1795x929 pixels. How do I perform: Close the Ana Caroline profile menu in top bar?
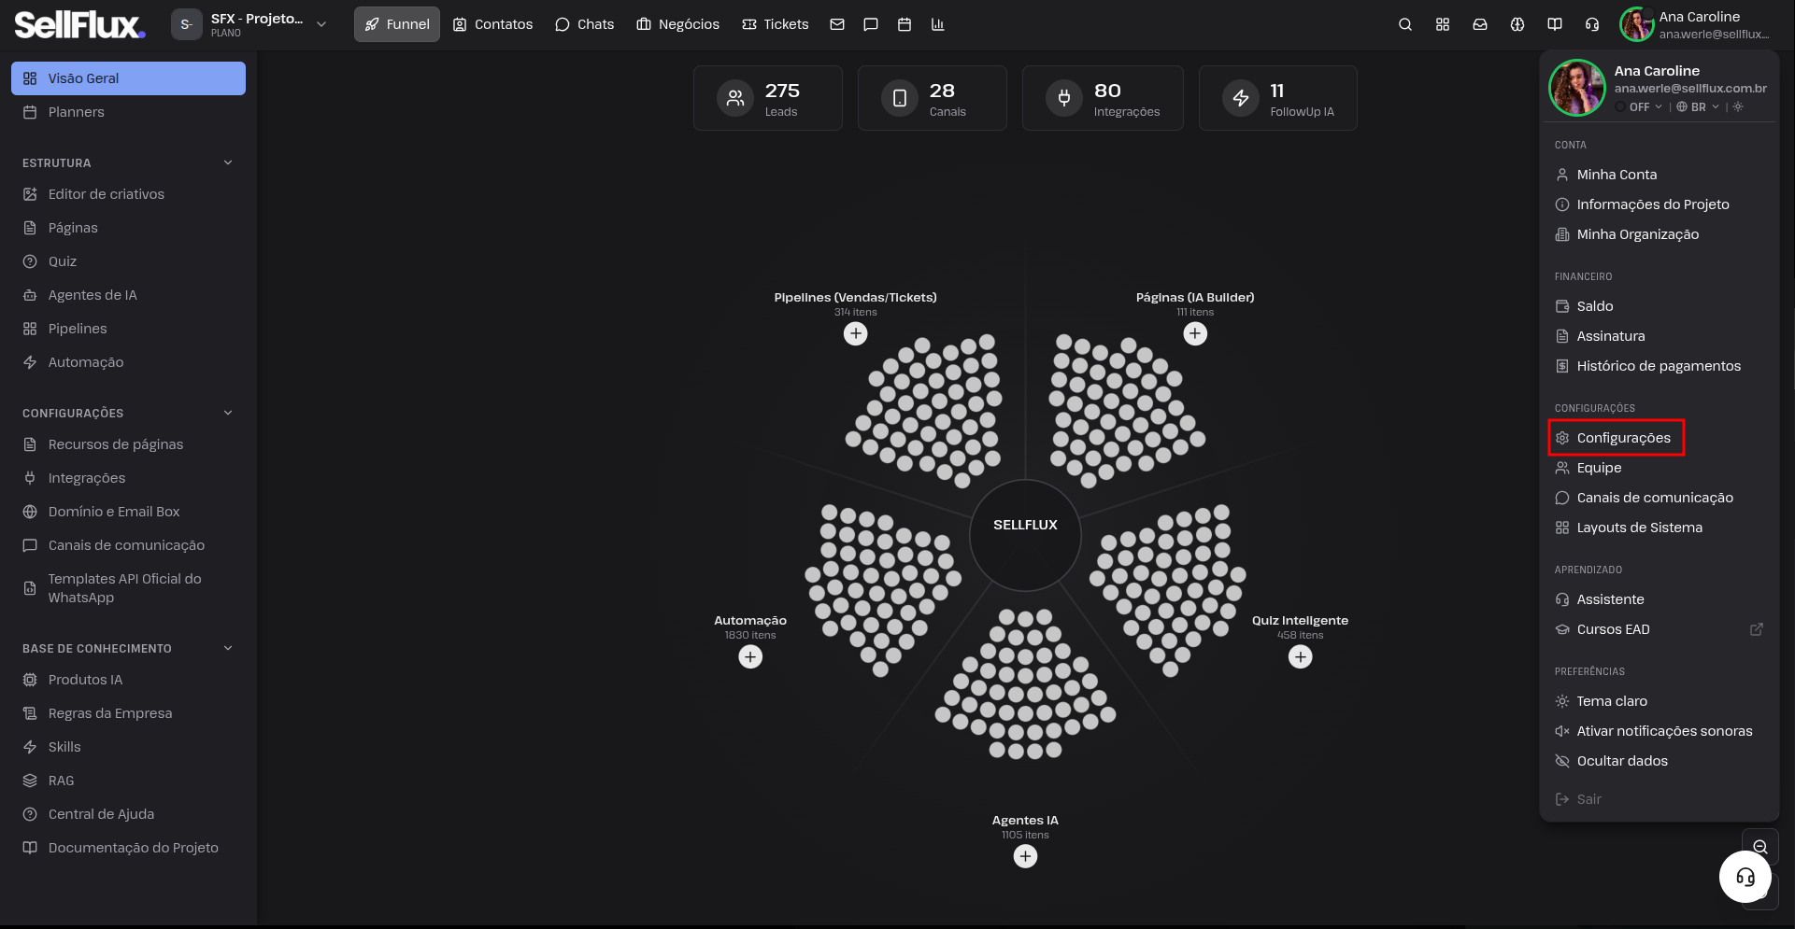tap(1695, 24)
